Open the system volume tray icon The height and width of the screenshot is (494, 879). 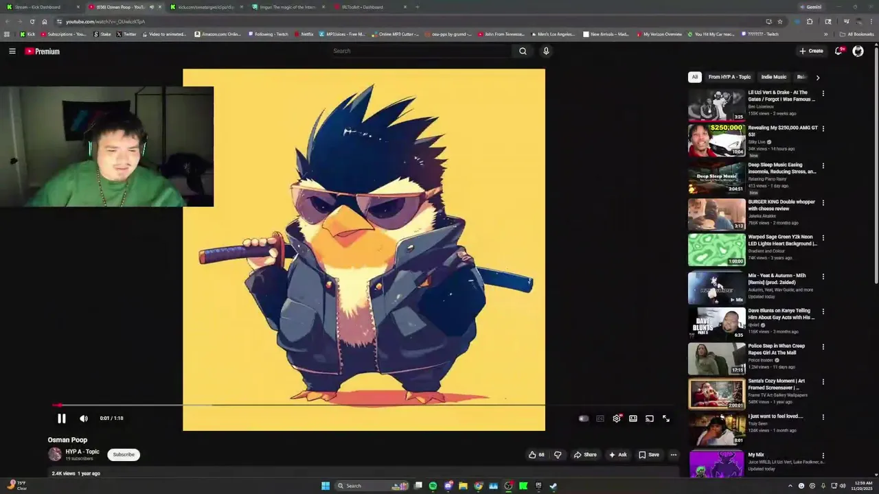tap(843, 486)
